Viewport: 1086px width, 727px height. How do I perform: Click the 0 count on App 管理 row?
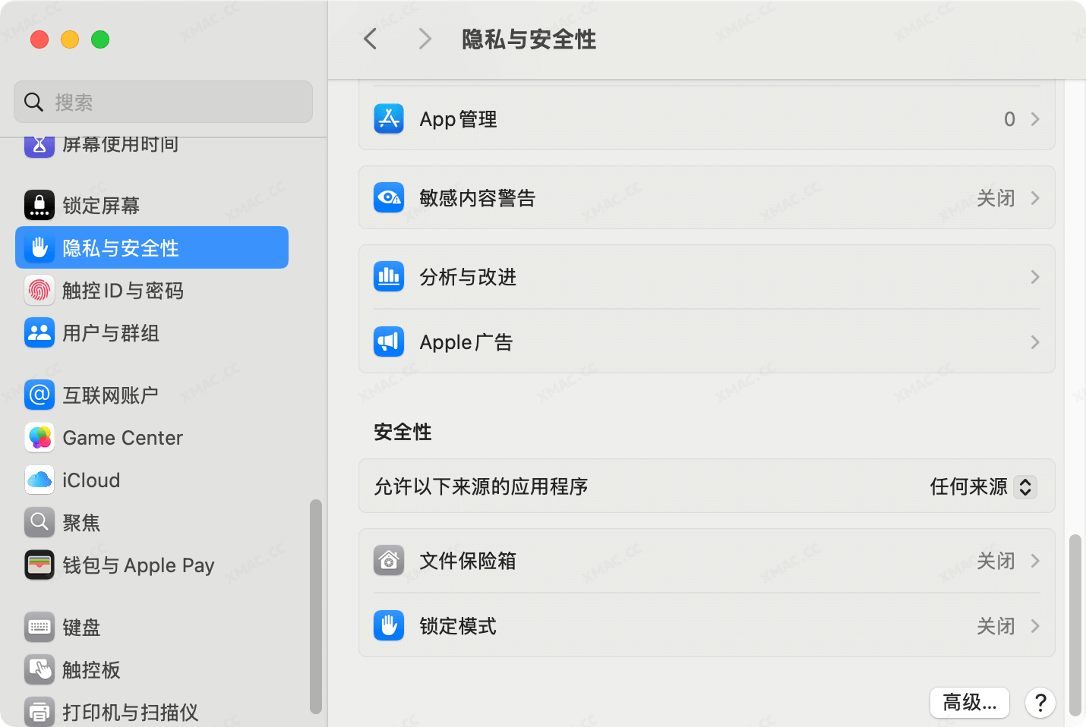pyautogui.click(x=1009, y=119)
